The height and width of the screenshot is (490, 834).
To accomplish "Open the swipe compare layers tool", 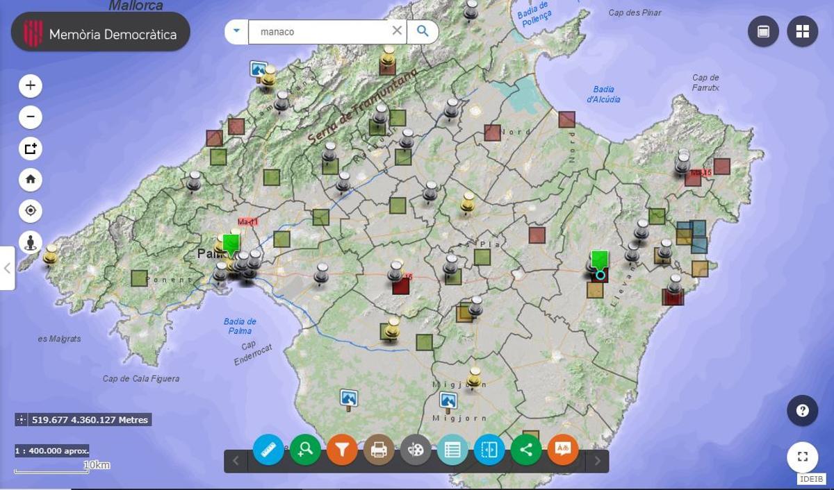I will [489, 450].
